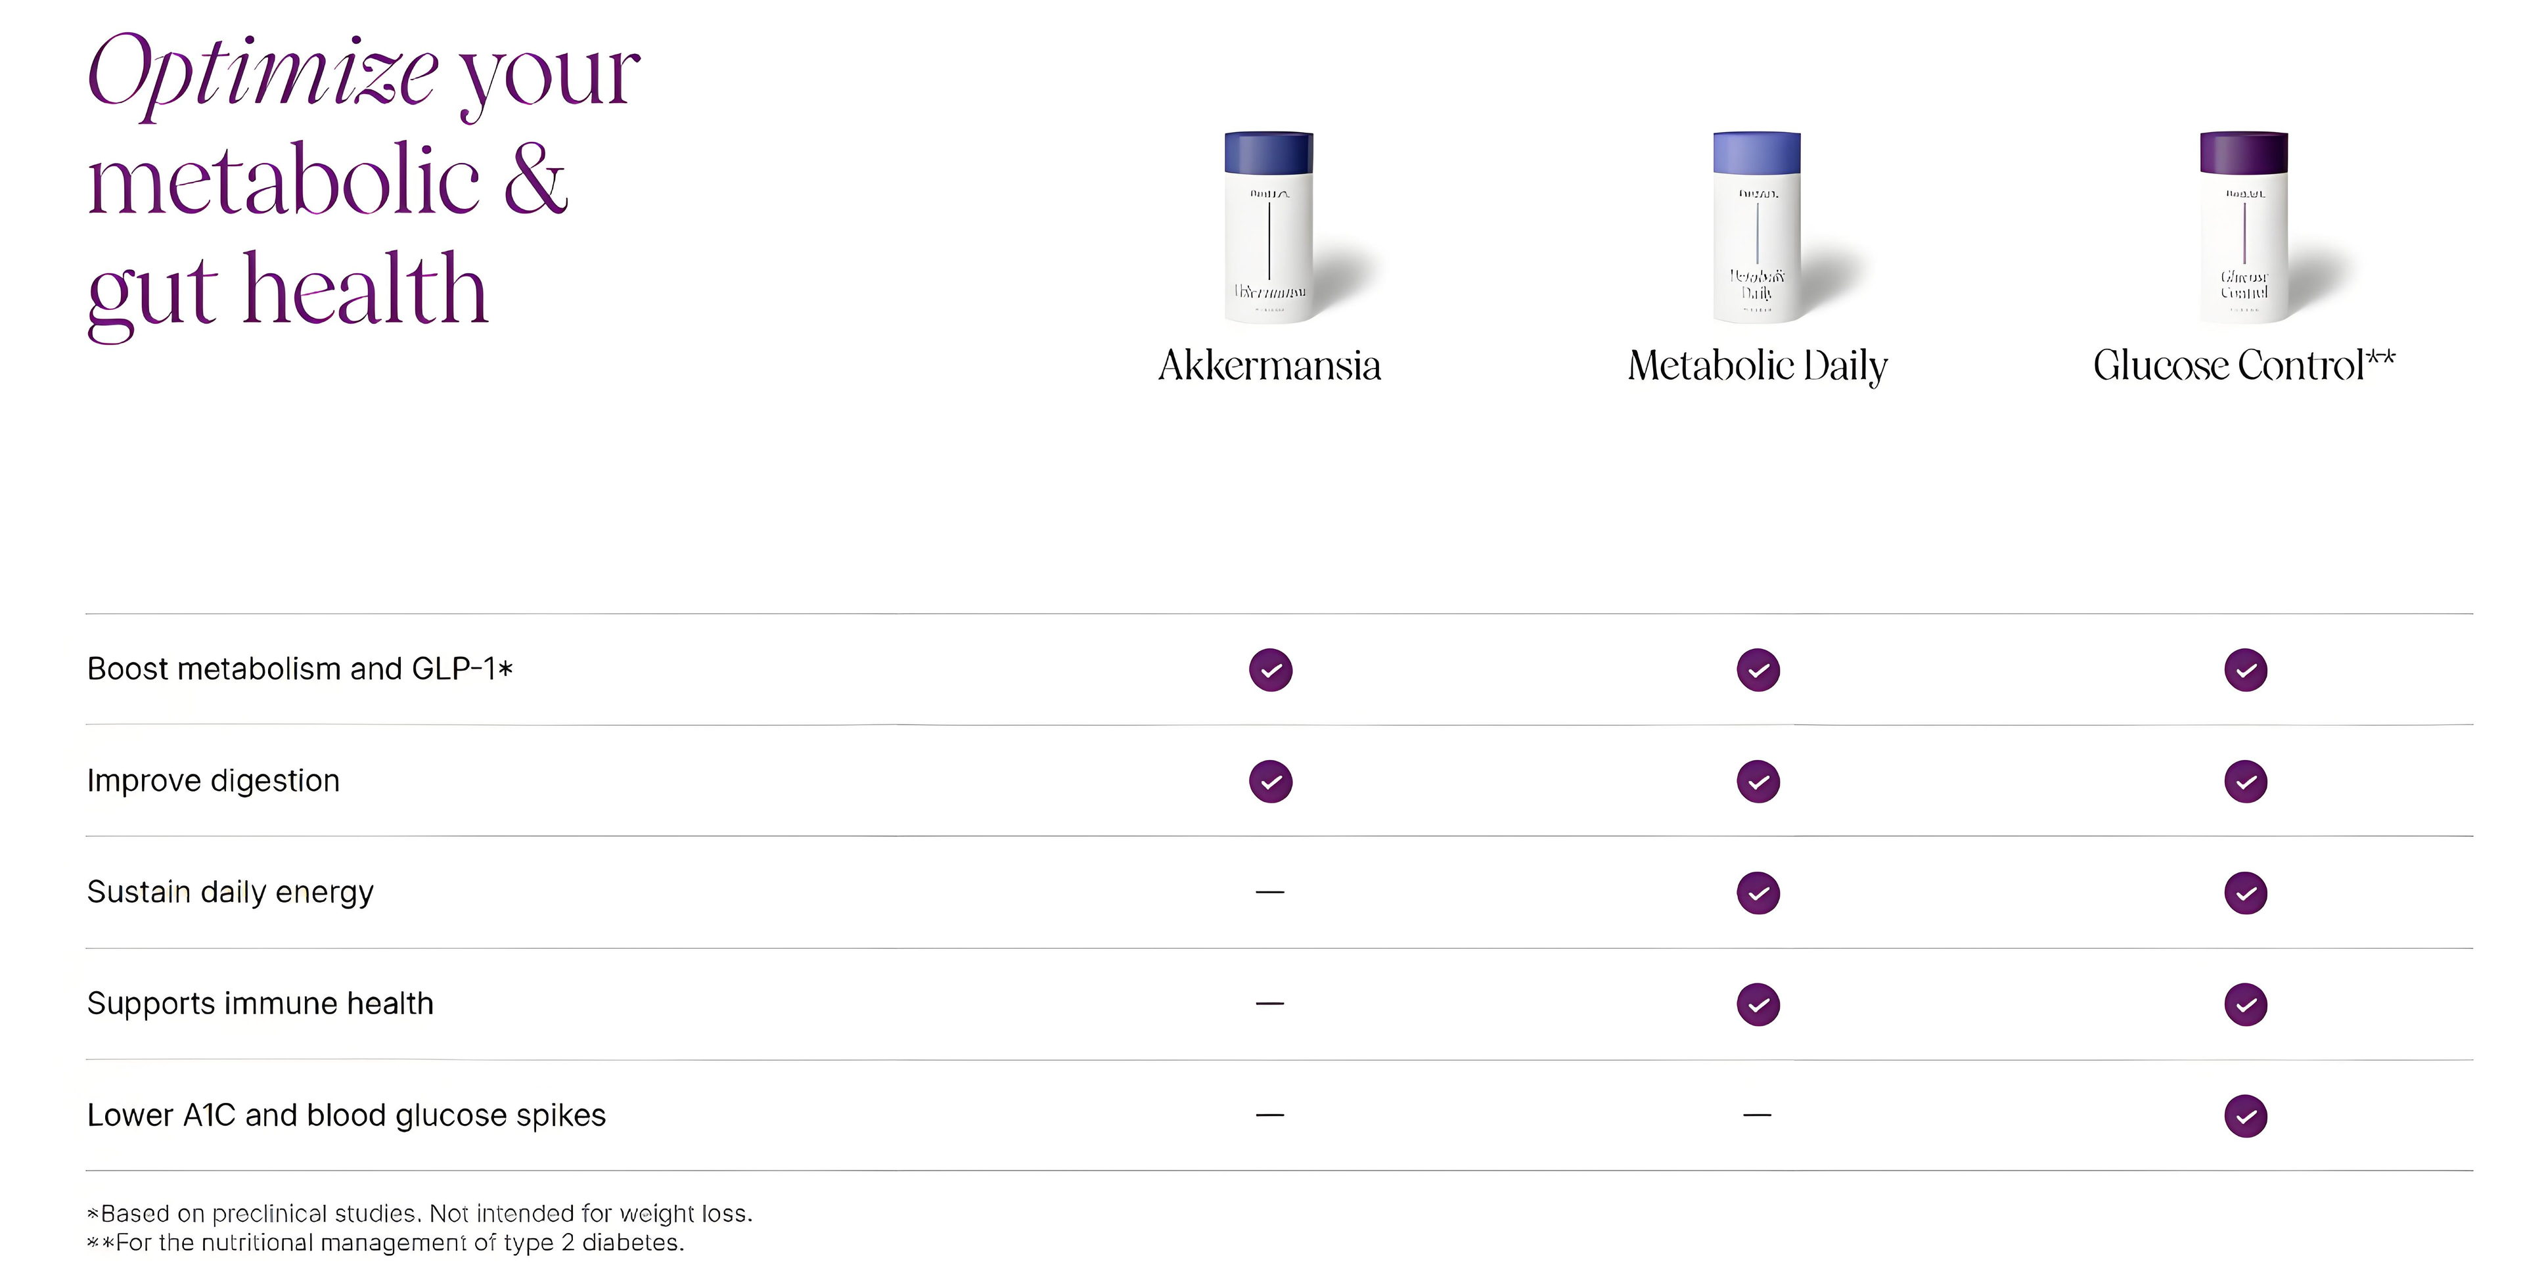
Task: Click Glucose Control checkmark for immune health
Action: (2246, 1005)
